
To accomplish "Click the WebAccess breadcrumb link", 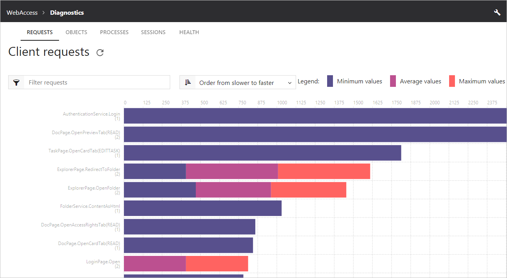I will tap(22, 12).
